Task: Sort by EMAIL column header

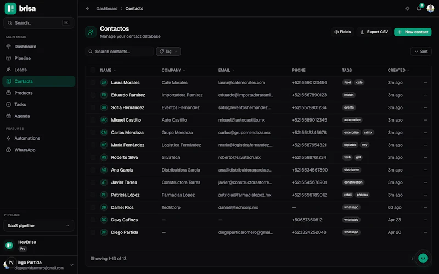Action: pyautogui.click(x=226, y=70)
